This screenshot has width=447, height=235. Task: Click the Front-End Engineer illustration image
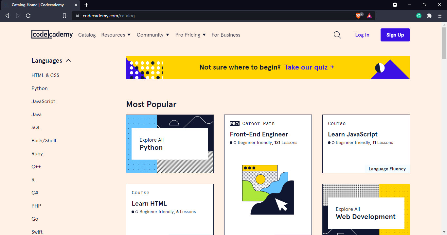(x=268, y=190)
